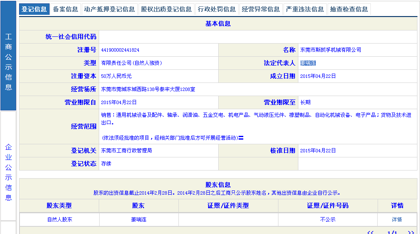This screenshot has height=234, width=420.
Task: Click the 股东类型 column header
Action: click(59, 206)
